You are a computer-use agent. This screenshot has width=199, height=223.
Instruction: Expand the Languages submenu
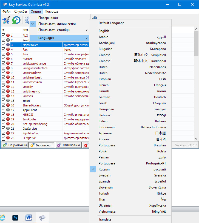point(59,38)
